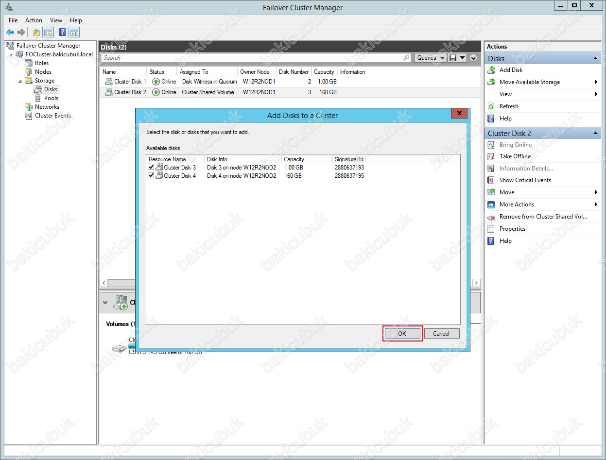This screenshot has height=460, width=606.
Task: Toggle the Show/Hide Action Pane toolbar icon
Action: (74, 33)
